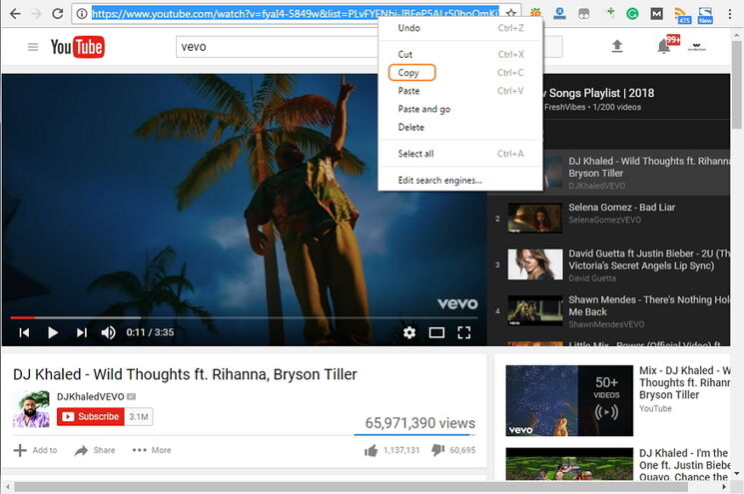
Task: Click the extension icon labeled New
Action: 705,15
